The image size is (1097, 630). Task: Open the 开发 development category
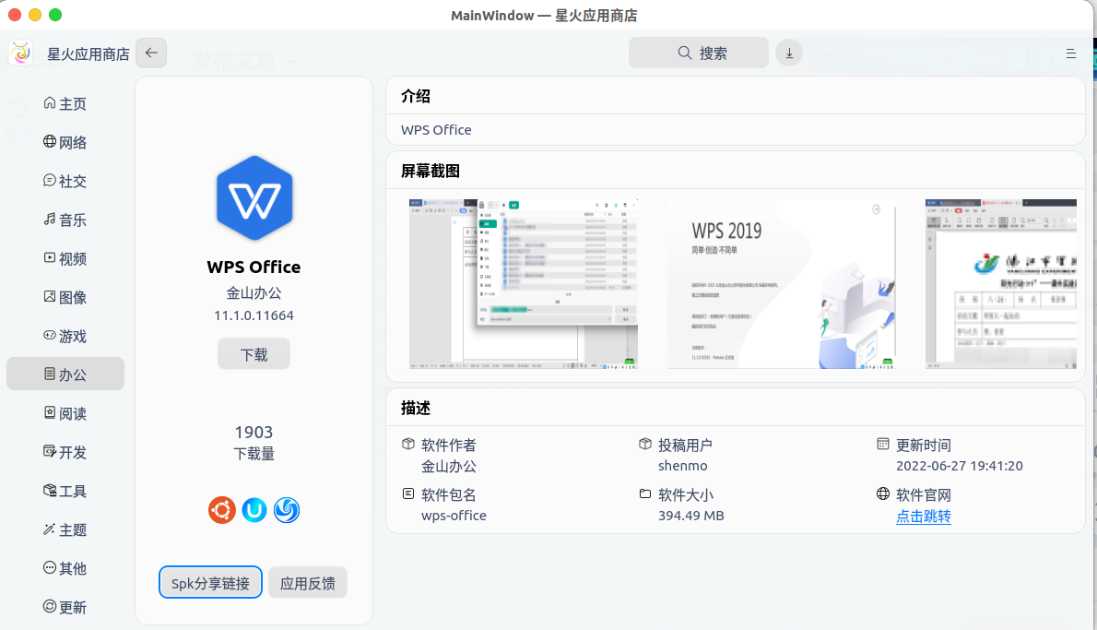coord(65,452)
